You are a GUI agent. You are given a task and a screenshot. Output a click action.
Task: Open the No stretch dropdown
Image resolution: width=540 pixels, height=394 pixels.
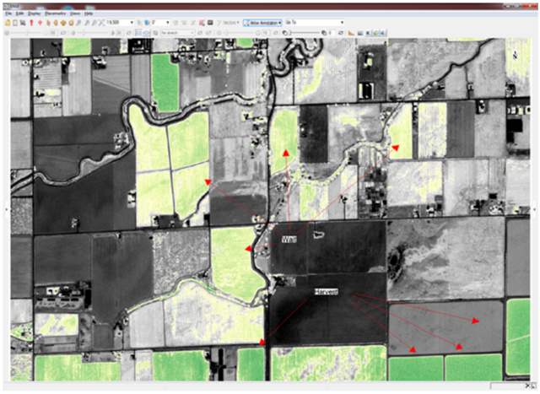tap(192, 32)
